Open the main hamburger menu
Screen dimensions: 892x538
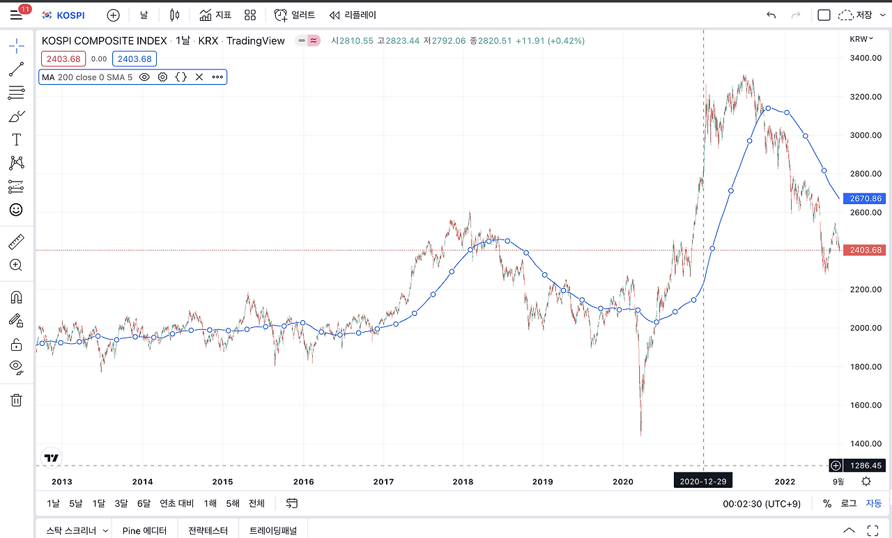(x=17, y=15)
